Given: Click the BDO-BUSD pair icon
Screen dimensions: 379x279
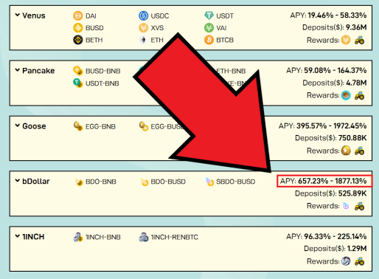Looking at the screenshot, I should pos(144,182).
